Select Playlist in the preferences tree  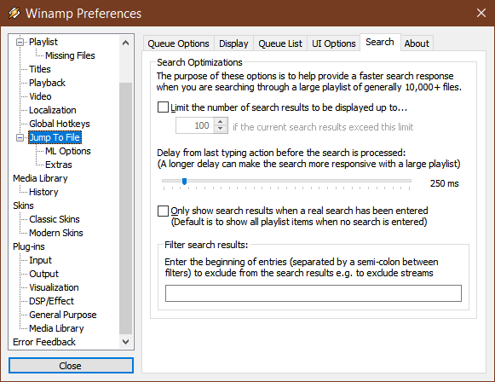click(43, 42)
